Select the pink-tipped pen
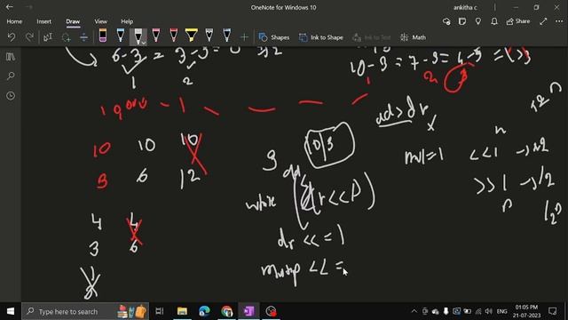Image resolution: width=568 pixels, height=320 pixels. [156, 36]
